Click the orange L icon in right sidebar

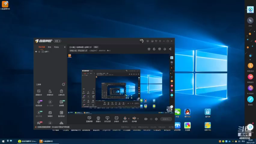(250, 66)
